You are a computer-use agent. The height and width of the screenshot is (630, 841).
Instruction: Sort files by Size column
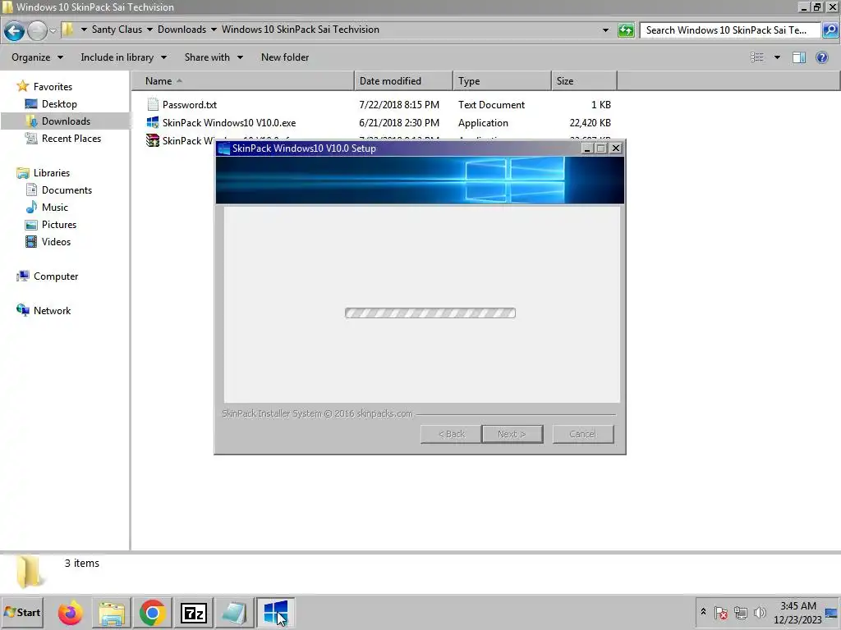point(584,81)
